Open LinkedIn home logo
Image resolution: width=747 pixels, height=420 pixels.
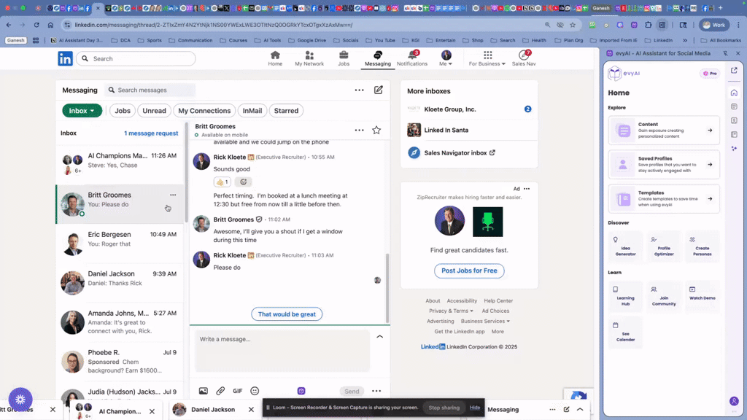click(65, 58)
